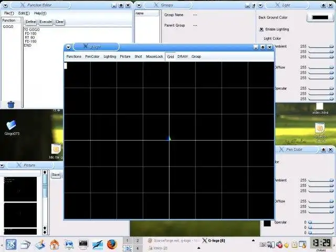The image size is (336, 252).
Task: Select GOGO in the Function list
Action: (8, 27)
